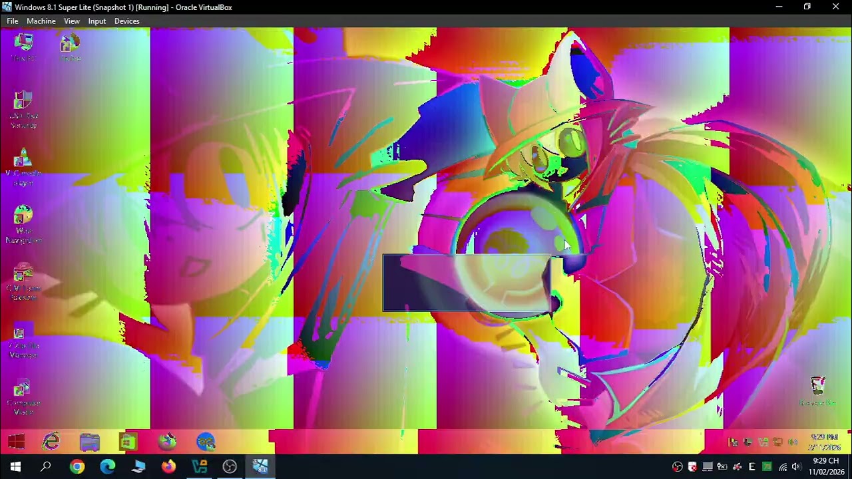
Task: Open the VS-lock app in host taskbar
Action: tap(199, 467)
